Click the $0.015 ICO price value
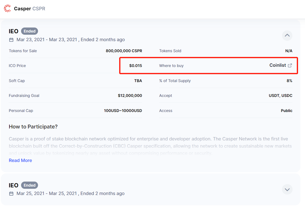The height and width of the screenshot is (206, 305). [136, 66]
